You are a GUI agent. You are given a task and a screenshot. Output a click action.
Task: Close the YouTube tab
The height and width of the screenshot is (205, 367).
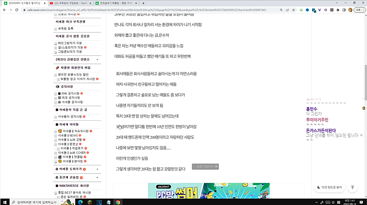click(90, 3)
